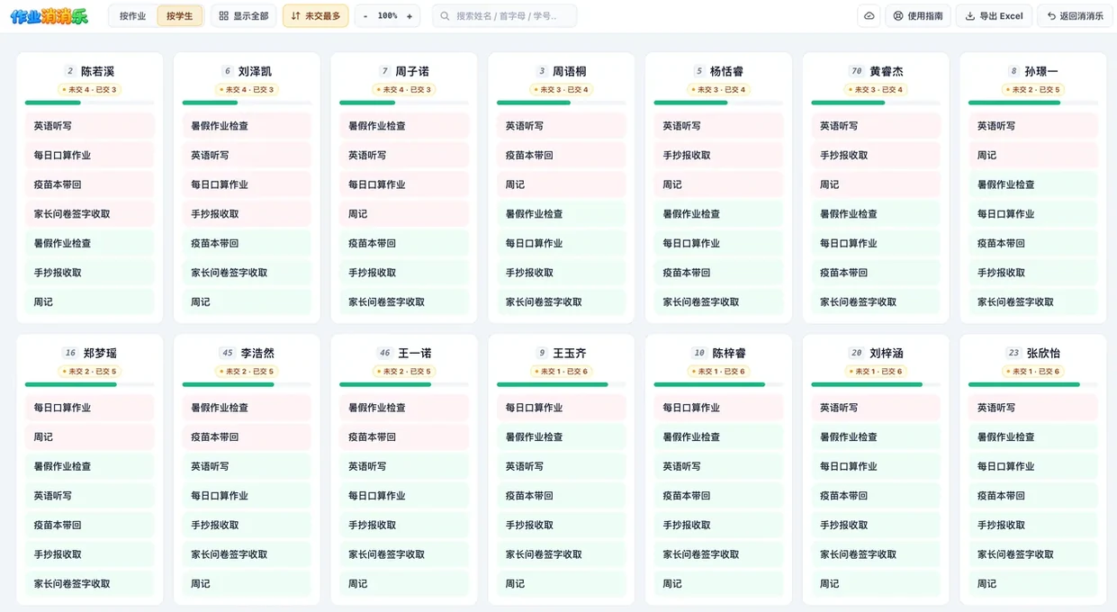Viewport: 1117px width, 612px height.
Task: Zoom out with the minus button
Action: click(x=365, y=16)
